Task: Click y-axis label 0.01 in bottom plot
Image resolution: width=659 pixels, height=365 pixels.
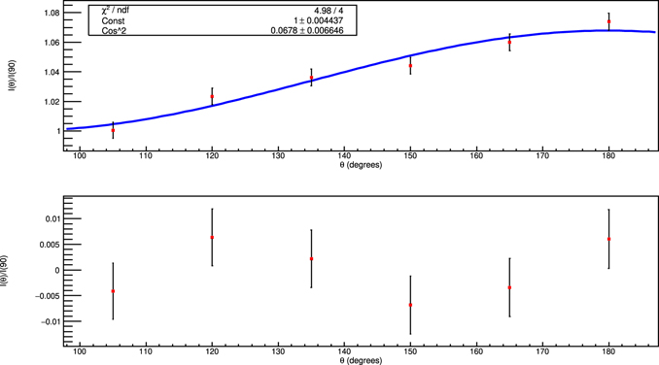Action: click(x=53, y=218)
